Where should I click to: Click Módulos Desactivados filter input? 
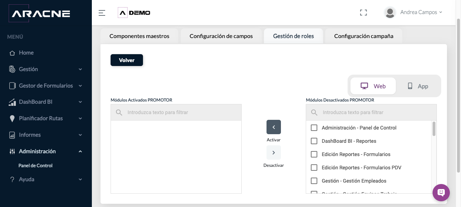pos(371,112)
